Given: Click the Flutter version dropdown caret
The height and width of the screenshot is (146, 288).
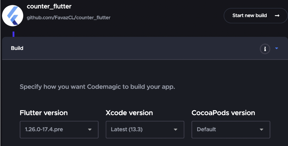Looking at the screenshot, I should [90, 129].
